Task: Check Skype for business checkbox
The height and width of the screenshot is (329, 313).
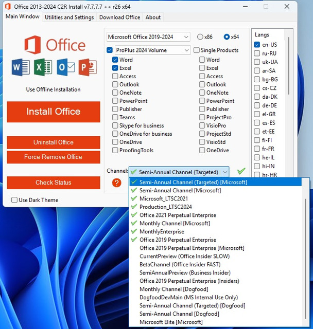Action: (115, 125)
